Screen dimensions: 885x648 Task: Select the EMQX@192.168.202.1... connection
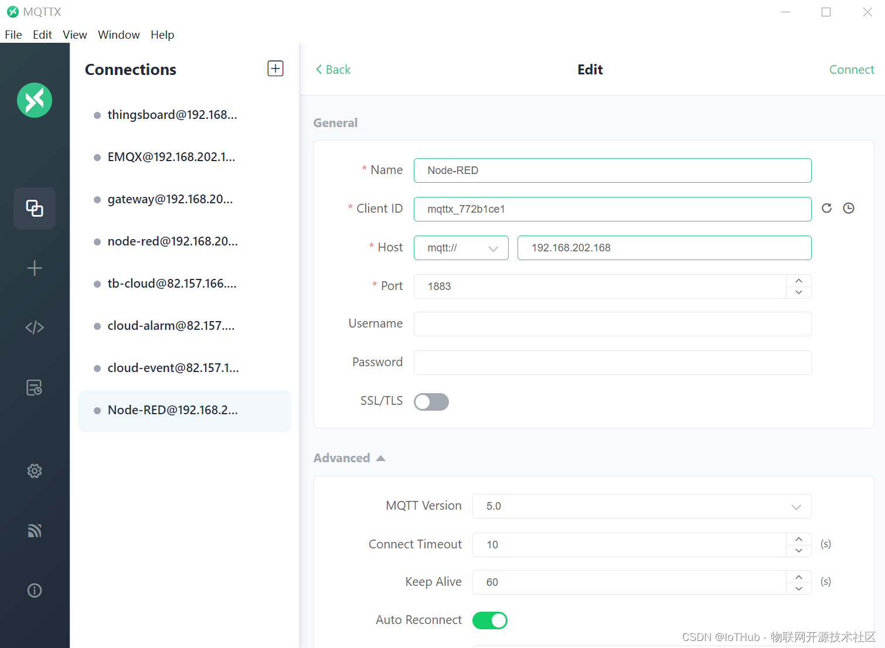coord(185,157)
